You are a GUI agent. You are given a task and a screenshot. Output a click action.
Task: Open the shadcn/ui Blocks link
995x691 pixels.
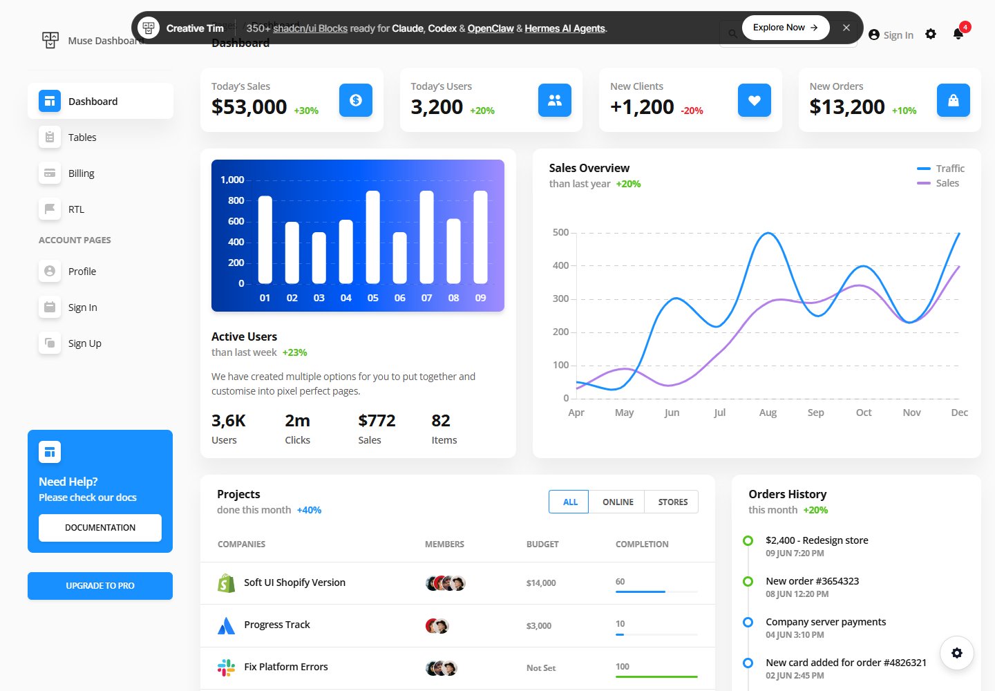coord(310,28)
